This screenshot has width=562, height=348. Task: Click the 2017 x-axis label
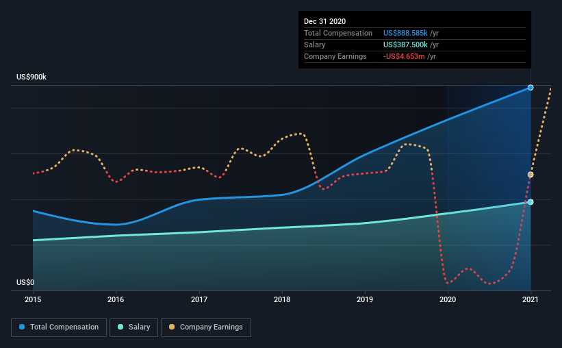(199, 299)
